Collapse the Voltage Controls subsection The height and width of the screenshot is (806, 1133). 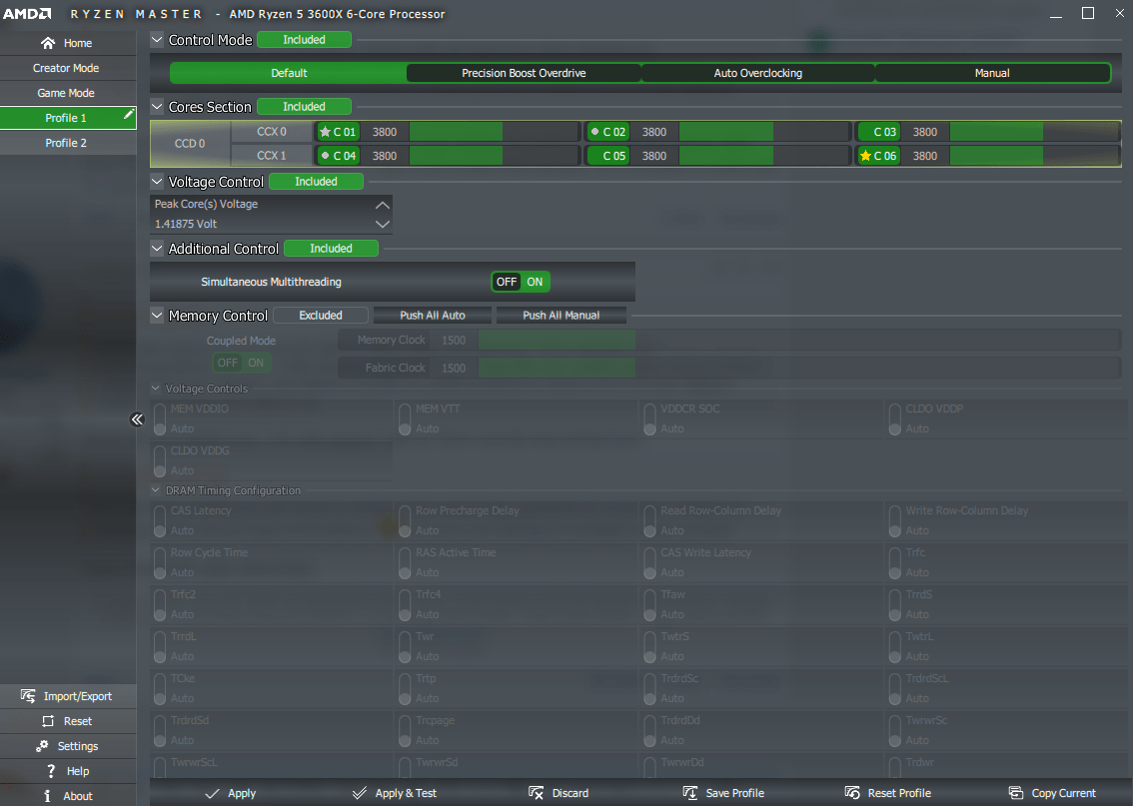(x=155, y=388)
